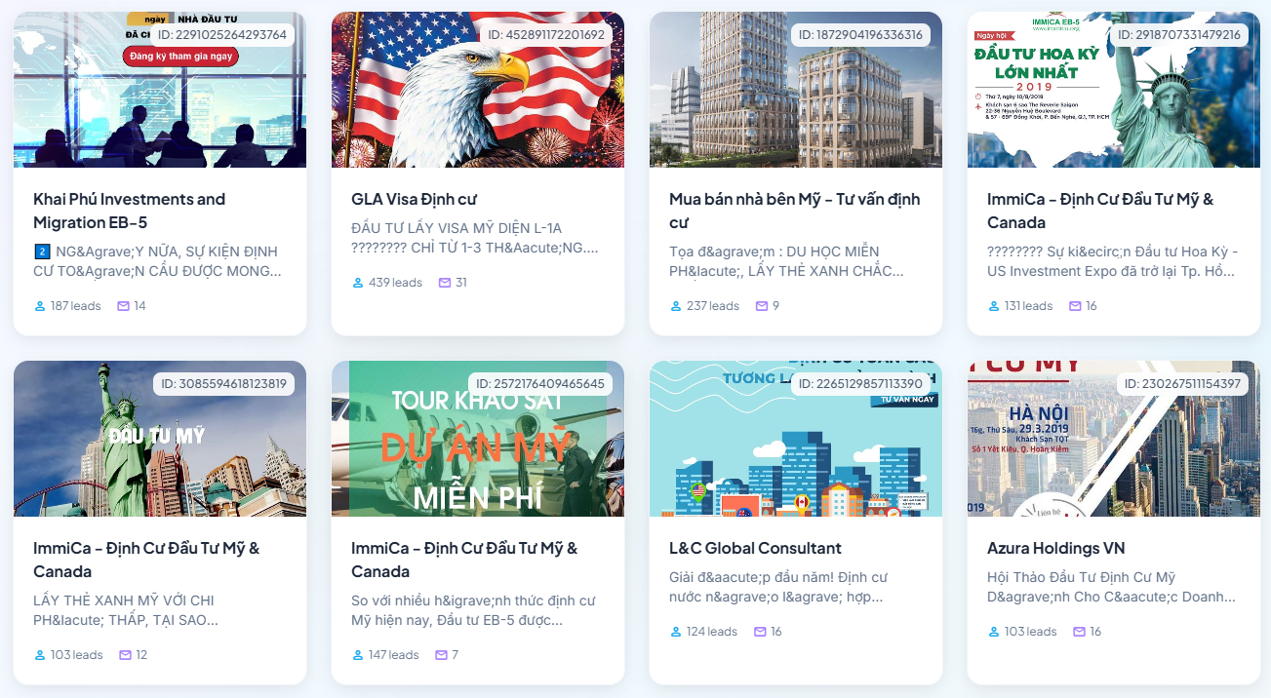Click the envelope icon next to 12 messages
1271x698 pixels.
(x=125, y=655)
